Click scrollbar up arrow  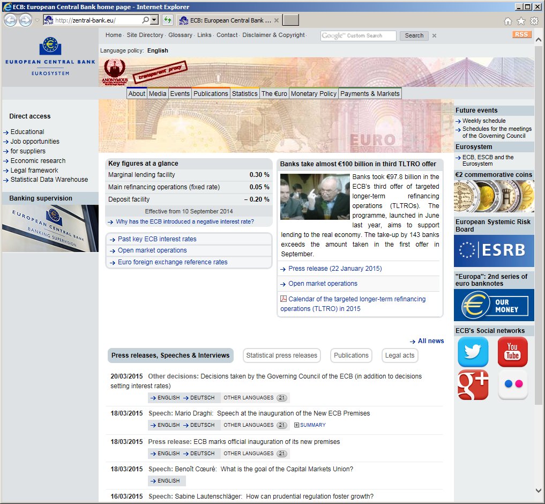539,40
